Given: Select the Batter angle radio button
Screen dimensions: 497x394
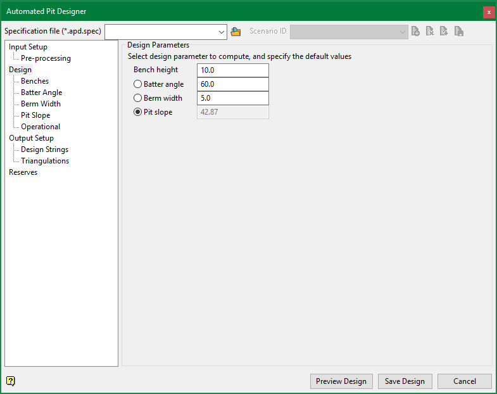Looking at the screenshot, I should click(x=137, y=84).
